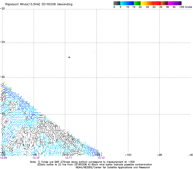
Task: Click the latitude label -25
Action: point(2,42)
